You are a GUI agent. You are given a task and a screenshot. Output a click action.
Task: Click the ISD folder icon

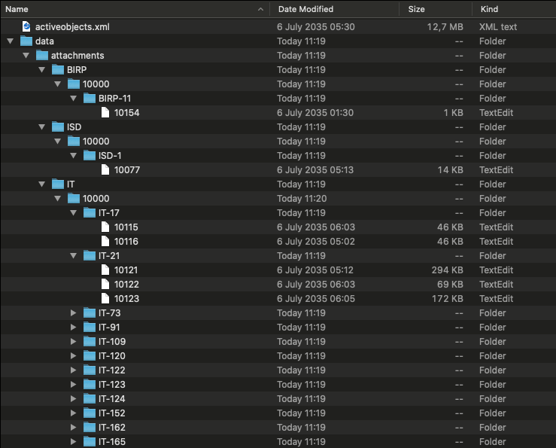coord(58,127)
